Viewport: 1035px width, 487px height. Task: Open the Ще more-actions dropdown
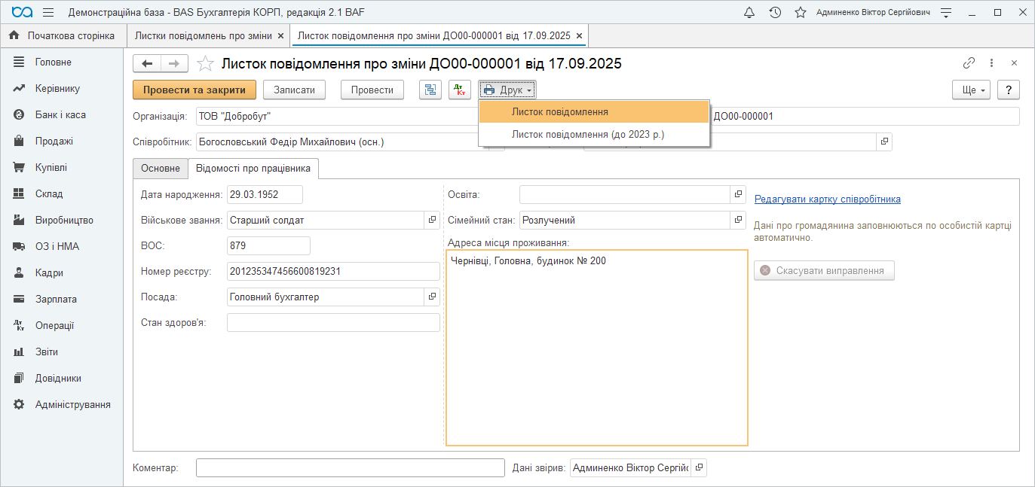(x=974, y=90)
